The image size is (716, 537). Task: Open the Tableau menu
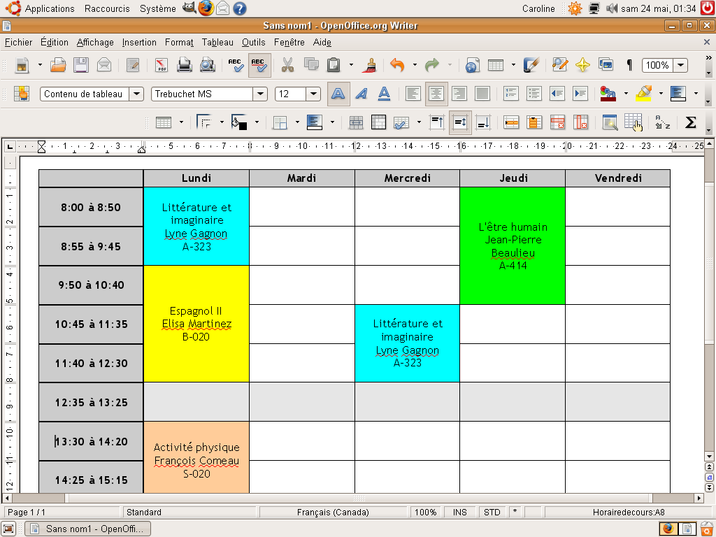coord(217,42)
